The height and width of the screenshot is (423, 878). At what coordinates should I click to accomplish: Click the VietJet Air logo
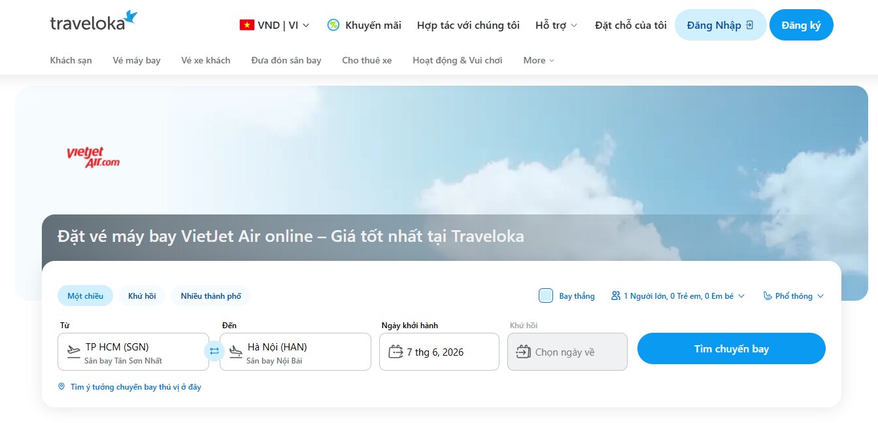(93, 158)
